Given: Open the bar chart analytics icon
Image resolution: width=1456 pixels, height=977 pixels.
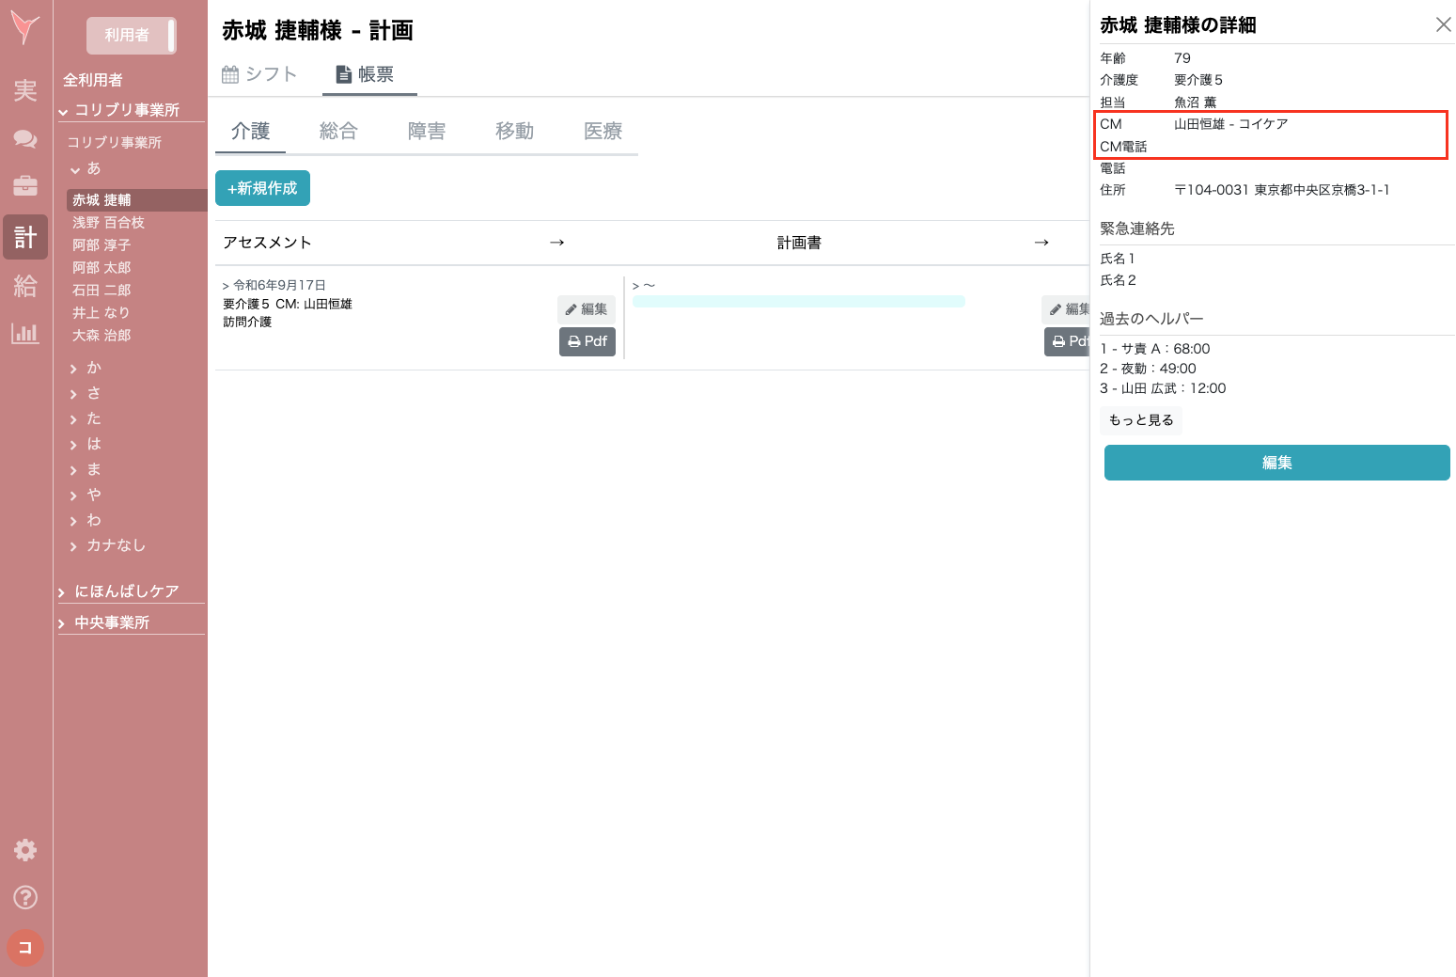Looking at the screenshot, I should coord(25,333).
